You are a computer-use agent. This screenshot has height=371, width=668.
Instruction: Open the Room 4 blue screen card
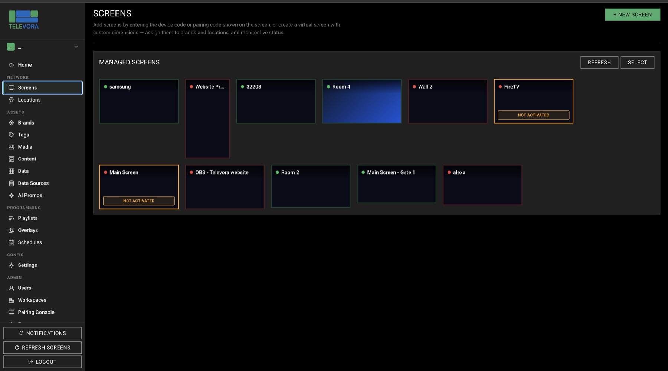coord(362,101)
